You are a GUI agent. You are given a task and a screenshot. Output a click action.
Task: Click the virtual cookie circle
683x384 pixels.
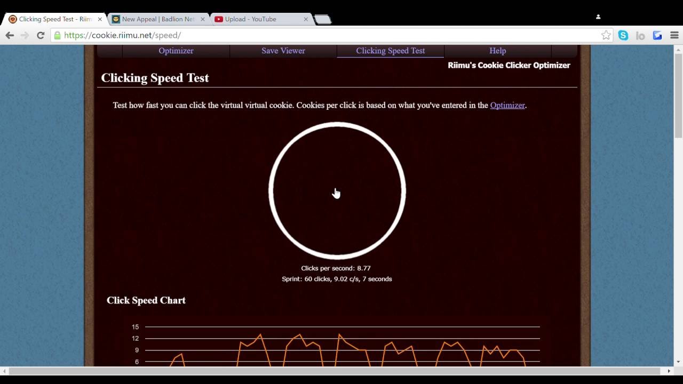337,191
